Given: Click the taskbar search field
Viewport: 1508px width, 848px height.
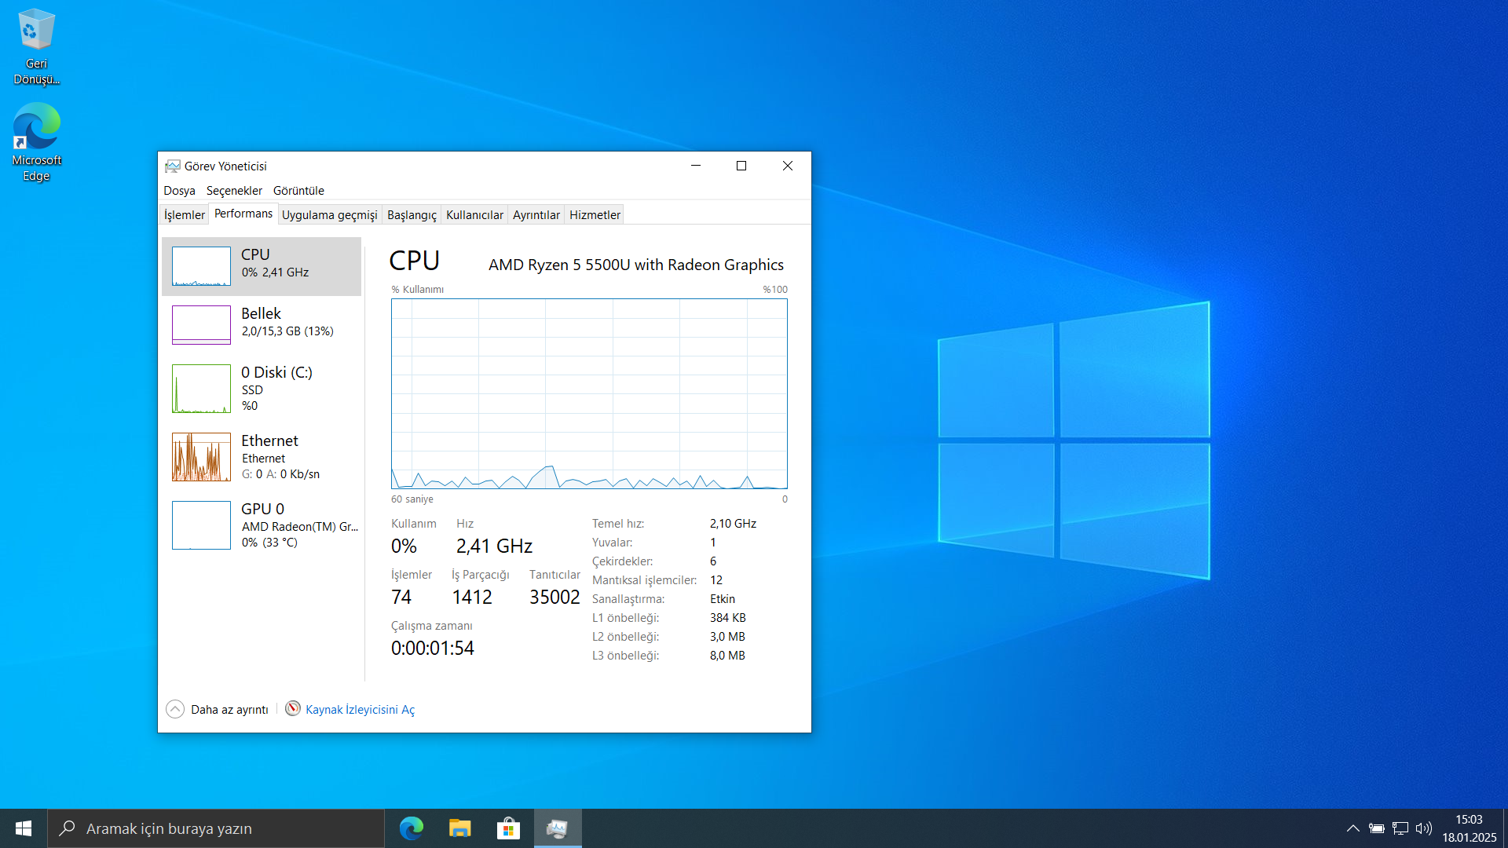Looking at the screenshot, I should point(216,828).
